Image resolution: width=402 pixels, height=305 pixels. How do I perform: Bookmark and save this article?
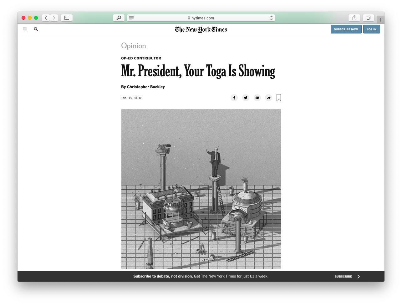tap(279, 98)
